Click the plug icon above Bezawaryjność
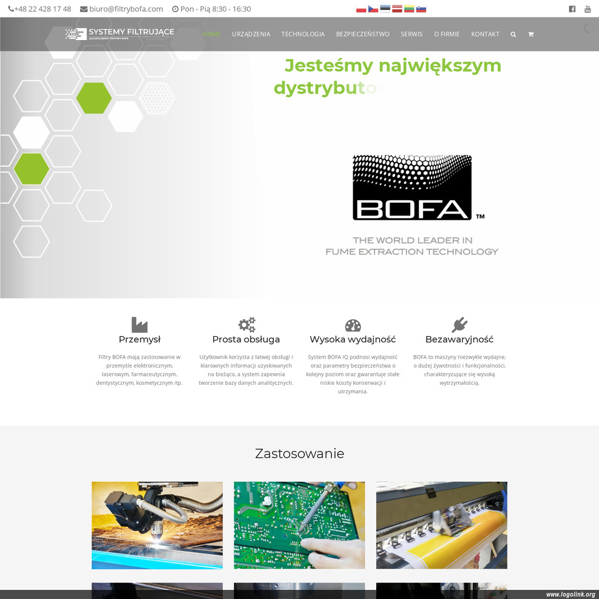 pyautogui.click(x=459, y=325)
